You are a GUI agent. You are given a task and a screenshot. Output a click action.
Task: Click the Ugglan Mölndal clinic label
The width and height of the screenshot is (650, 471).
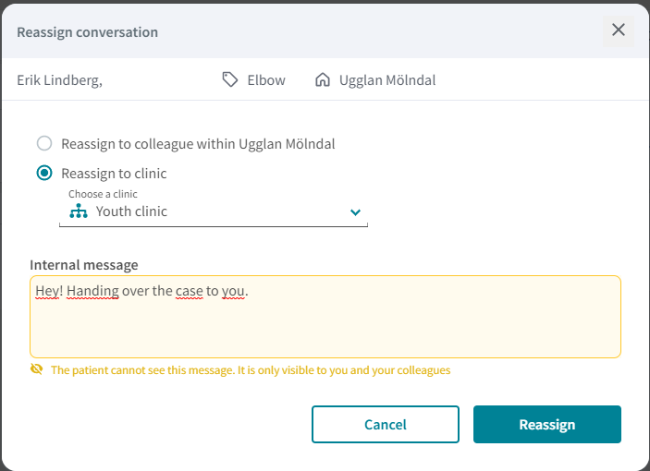[x=387, y=80]
